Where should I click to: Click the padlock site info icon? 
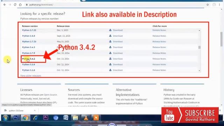(27, 5)
